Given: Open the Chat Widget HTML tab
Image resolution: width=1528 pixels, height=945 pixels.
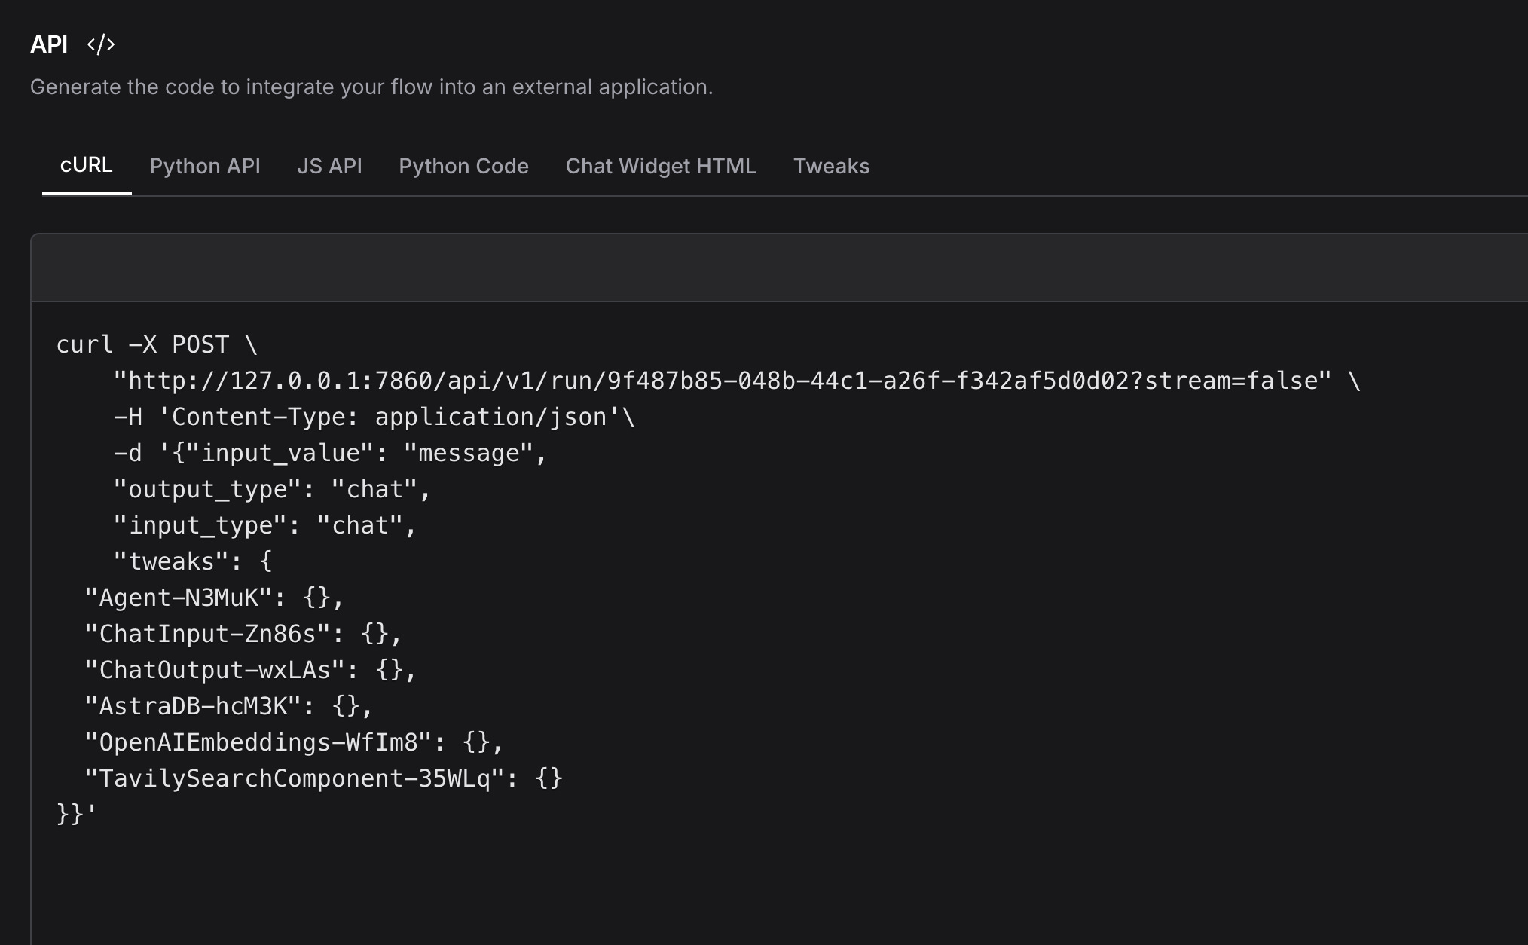Looking at the screenshot, I should click(661, 166).
